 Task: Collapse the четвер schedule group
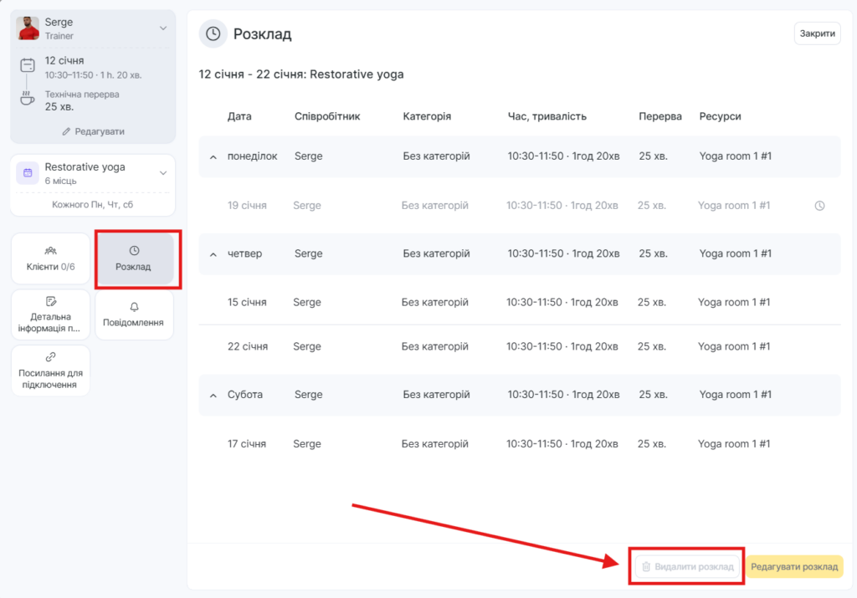click(213, 254)
